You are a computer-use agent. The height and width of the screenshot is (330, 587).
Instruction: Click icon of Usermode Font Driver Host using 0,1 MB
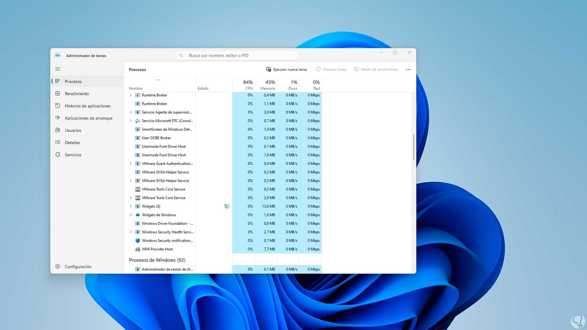[137, 147]
